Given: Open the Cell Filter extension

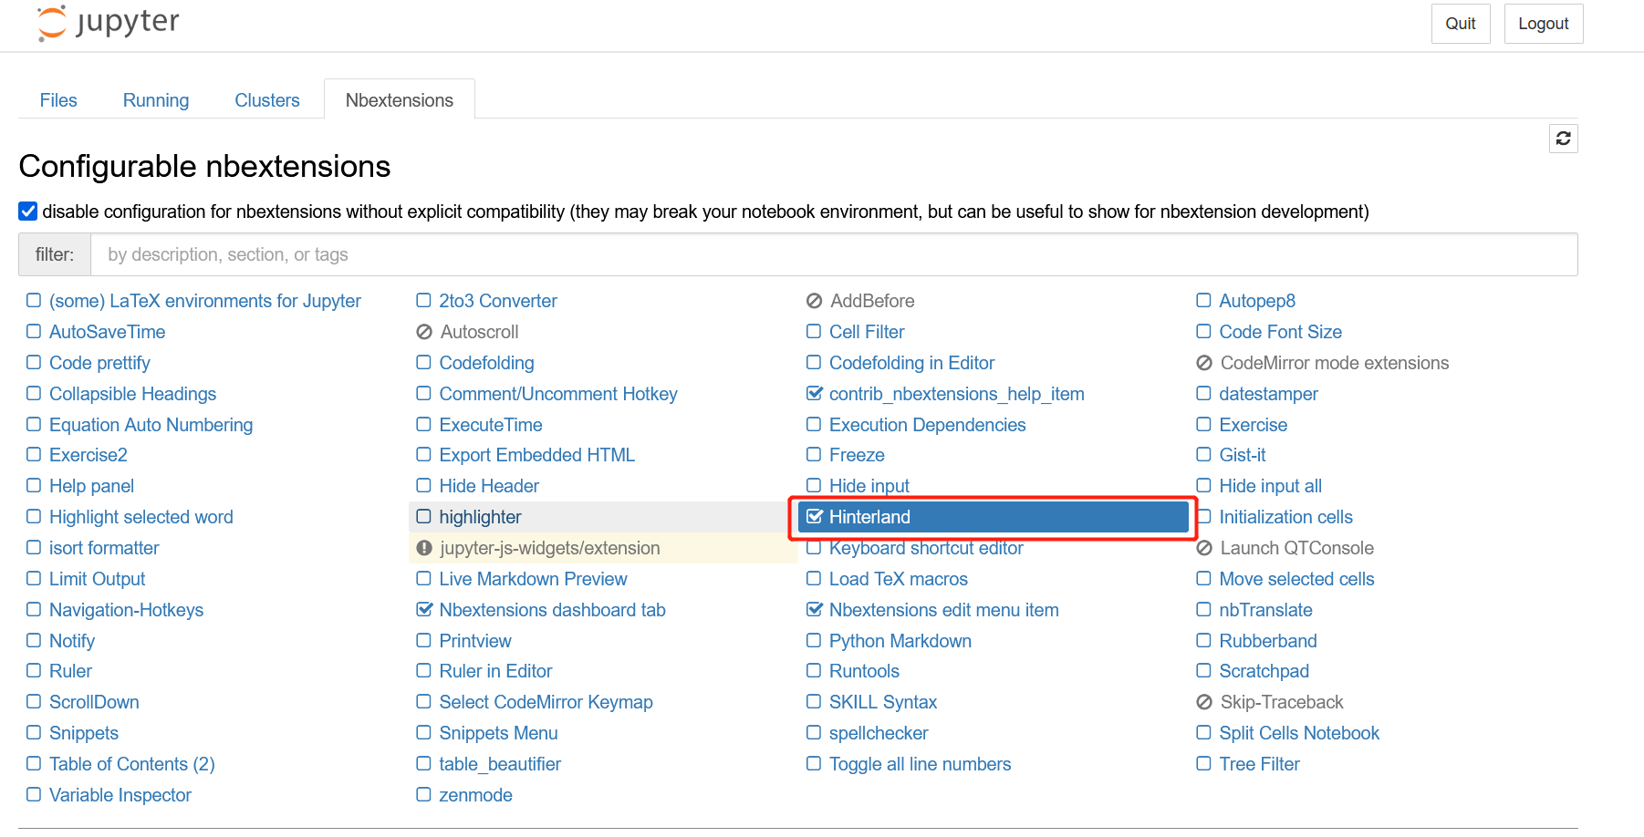Looking at the screenshot, I should [867, 332].
